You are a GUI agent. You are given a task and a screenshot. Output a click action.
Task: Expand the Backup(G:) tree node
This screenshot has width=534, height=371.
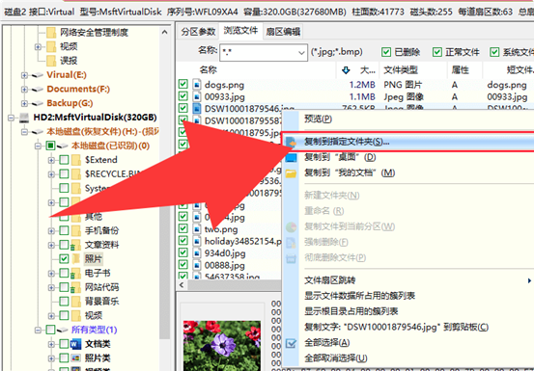(24, 103)
